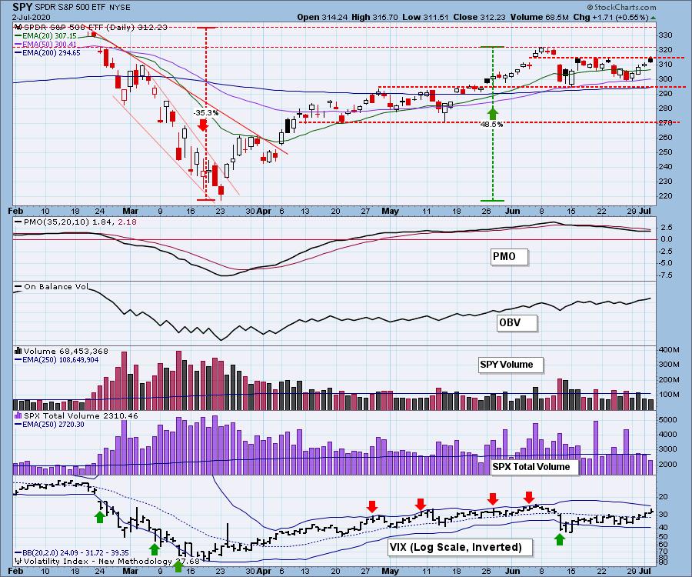This screenshot has width=692, height=577.
Task: Click the dark blue EMA(200) legend swatch
Action: point(18,53)
